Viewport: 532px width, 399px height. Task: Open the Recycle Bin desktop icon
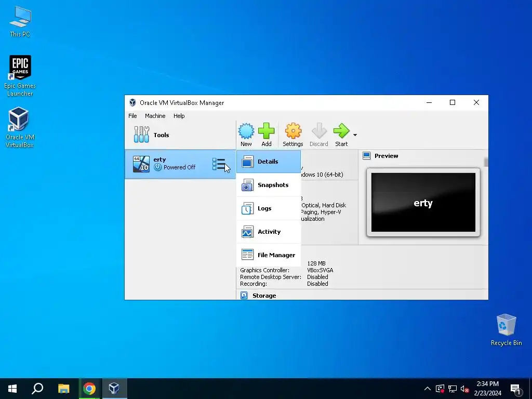[x=506, y=330]
